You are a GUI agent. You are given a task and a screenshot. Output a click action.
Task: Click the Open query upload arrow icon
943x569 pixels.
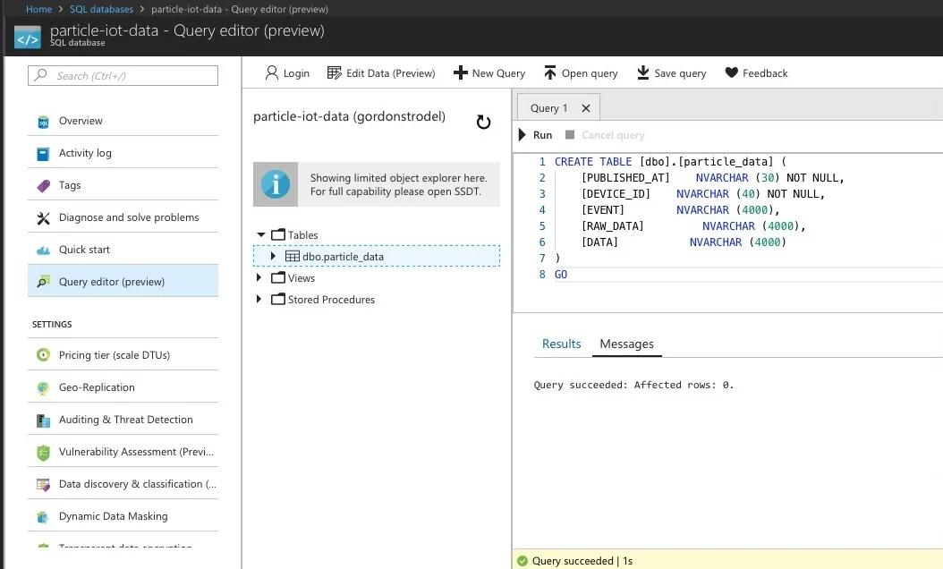[x=550, y=72]
